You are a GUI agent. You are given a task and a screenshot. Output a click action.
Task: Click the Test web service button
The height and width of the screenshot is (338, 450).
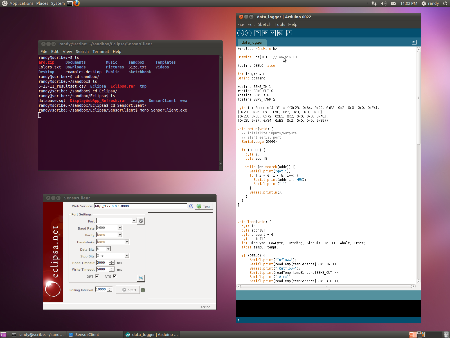[x=204, y=206]
